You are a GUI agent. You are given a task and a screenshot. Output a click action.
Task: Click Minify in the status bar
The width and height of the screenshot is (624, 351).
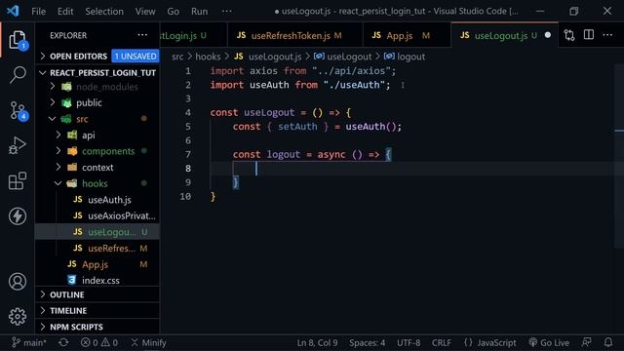coord(148,342)
